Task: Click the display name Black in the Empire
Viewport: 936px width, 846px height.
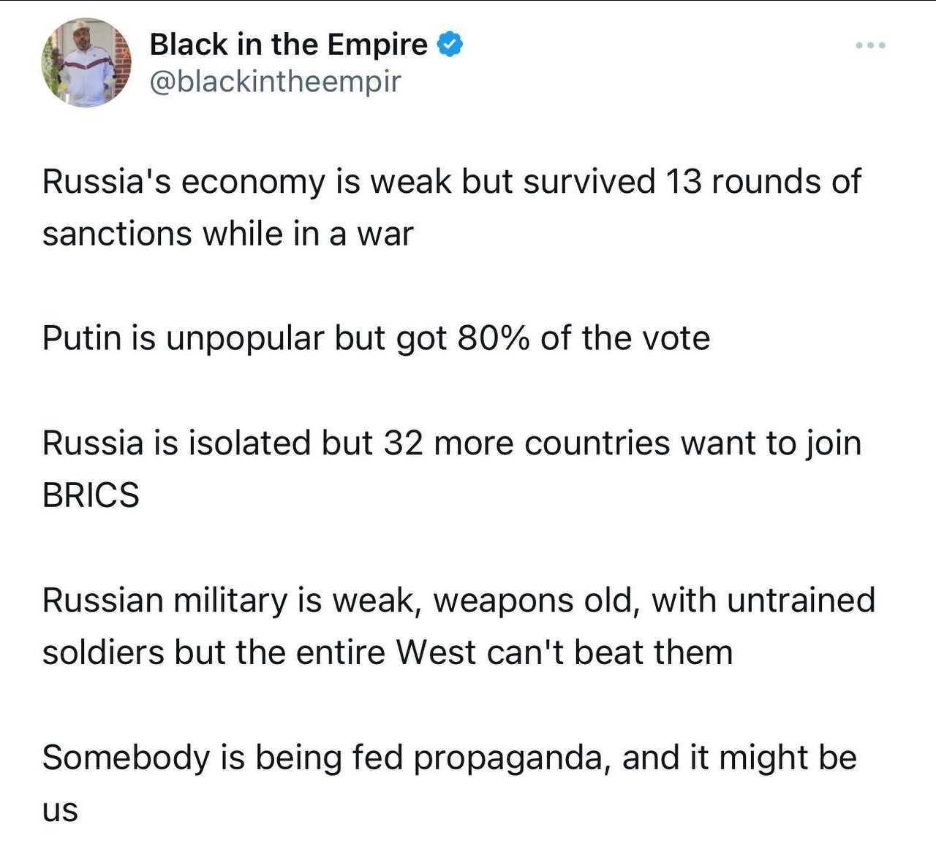Action: coord(288,45)
